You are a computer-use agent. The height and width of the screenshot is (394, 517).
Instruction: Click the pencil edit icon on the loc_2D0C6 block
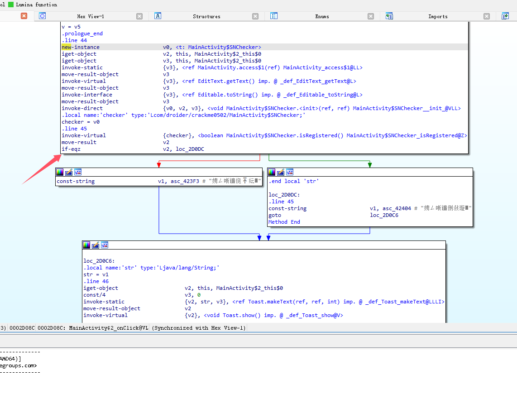96,245
